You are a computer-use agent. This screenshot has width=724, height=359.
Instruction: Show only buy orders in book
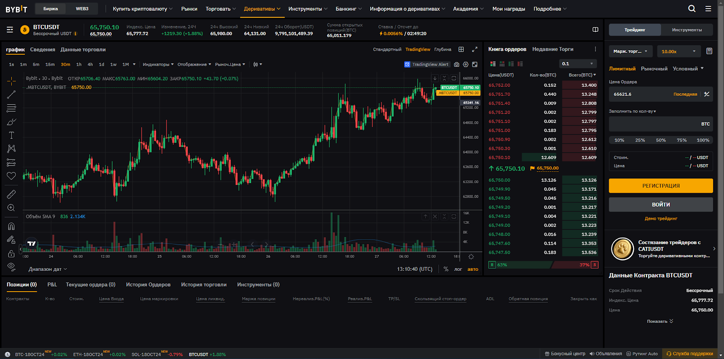point(511,64)
